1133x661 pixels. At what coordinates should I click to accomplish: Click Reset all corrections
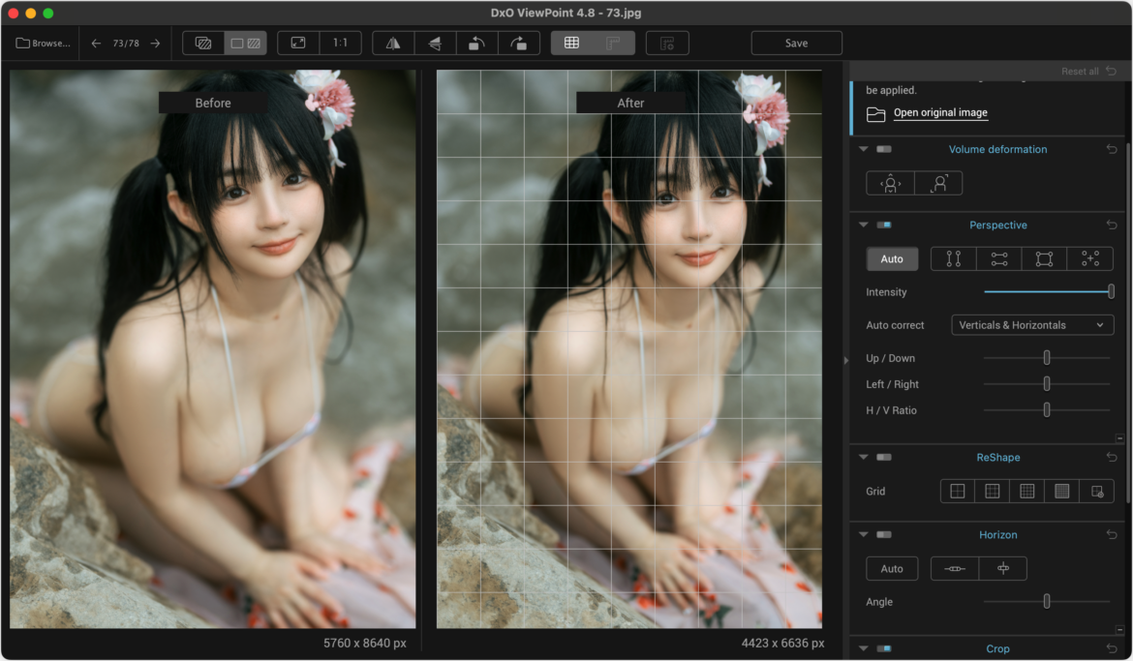click(x=1088, y=71)
